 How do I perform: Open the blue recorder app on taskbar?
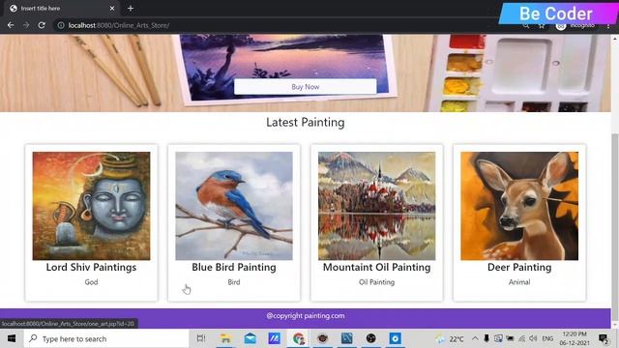click(x=396, y=338)
